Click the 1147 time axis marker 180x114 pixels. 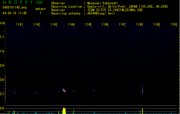coord(122,25)
